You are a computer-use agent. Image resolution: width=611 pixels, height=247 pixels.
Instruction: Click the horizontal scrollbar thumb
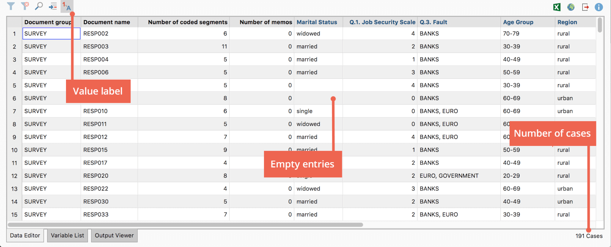click(185, 225)
